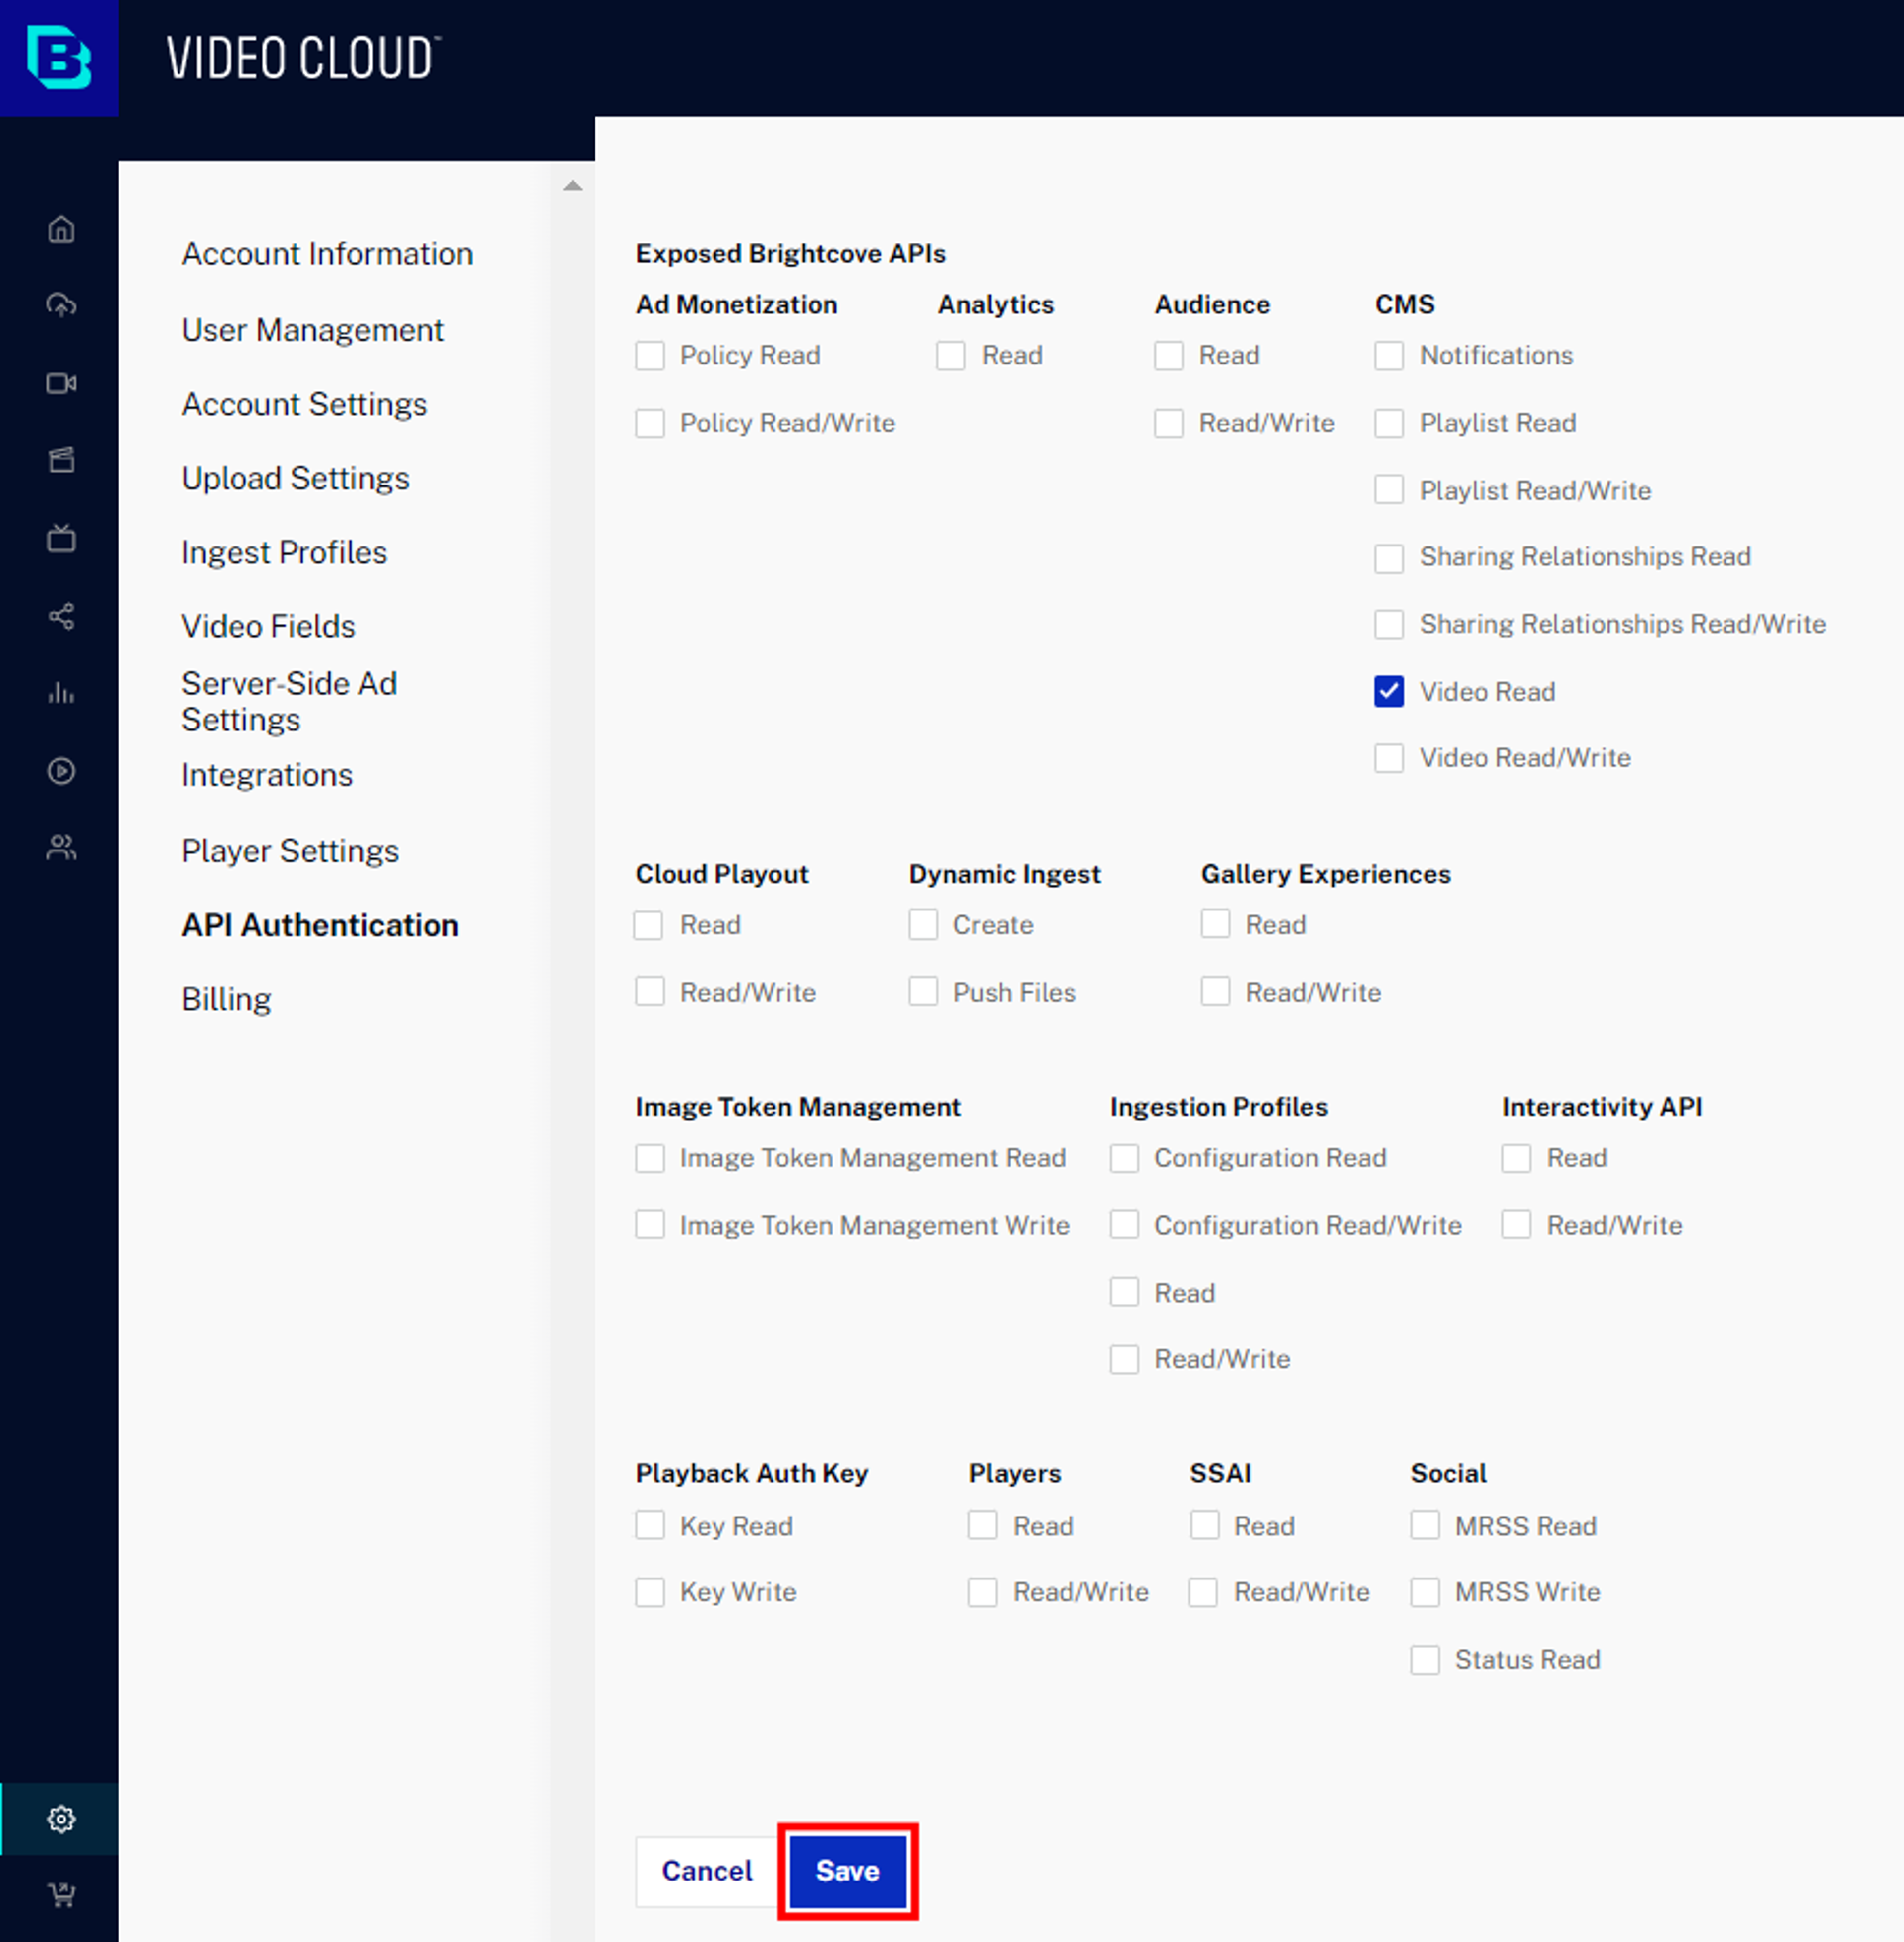Open Video Fields page

point(268,626)
